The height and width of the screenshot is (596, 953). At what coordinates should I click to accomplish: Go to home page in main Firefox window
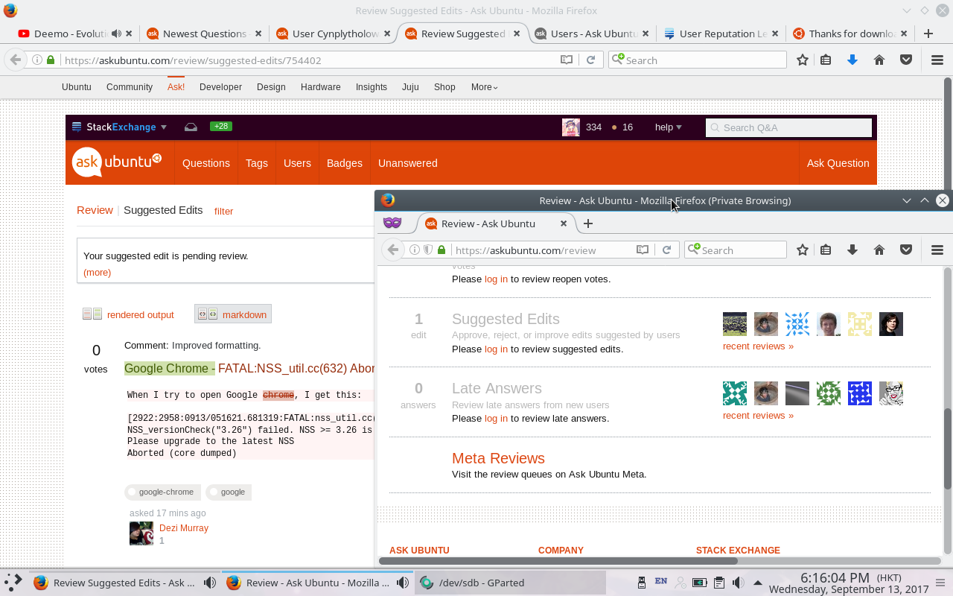pyautogui.click(x=879, y=60)
